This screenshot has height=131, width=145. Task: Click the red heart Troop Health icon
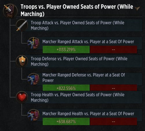(x=22, y=97)
